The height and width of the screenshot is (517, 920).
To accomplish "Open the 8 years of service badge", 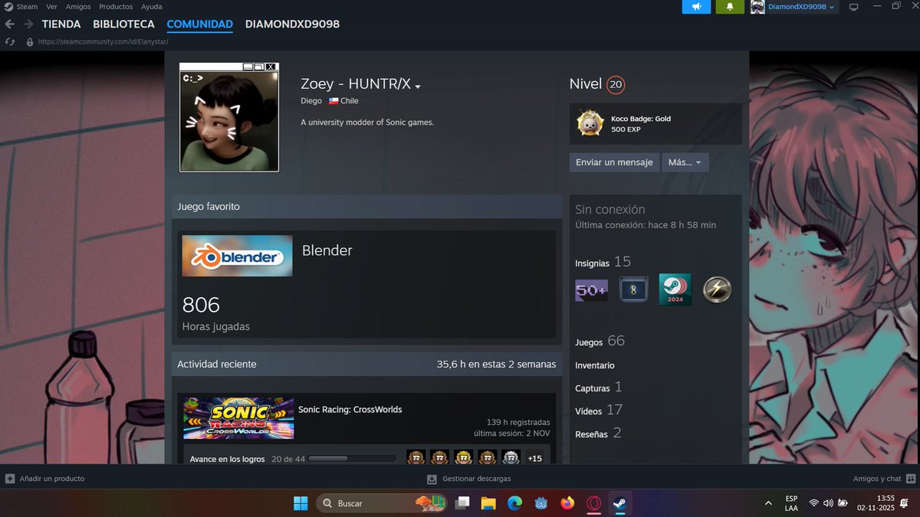I will [x=633, y=290].
